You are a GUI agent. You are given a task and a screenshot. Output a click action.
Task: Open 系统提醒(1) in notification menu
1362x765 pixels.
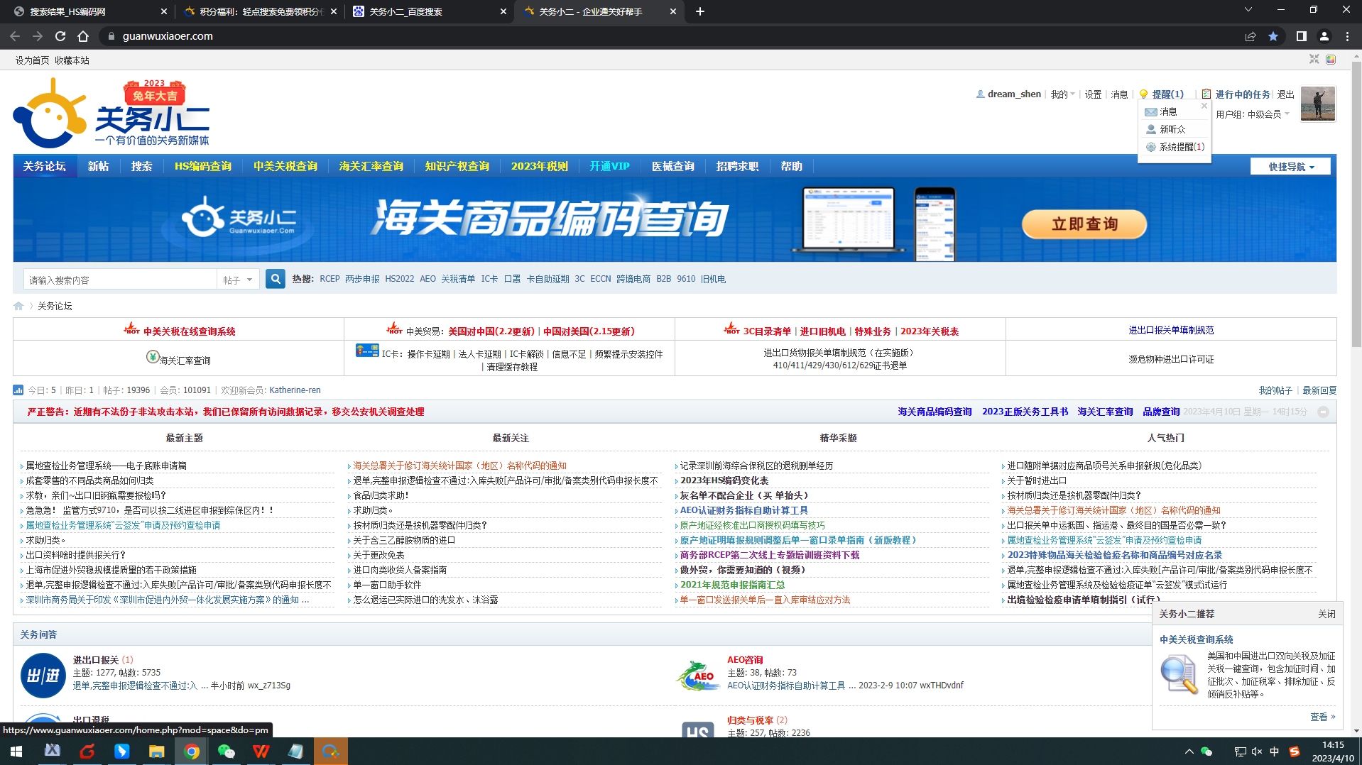click(x=1175, y=147)
